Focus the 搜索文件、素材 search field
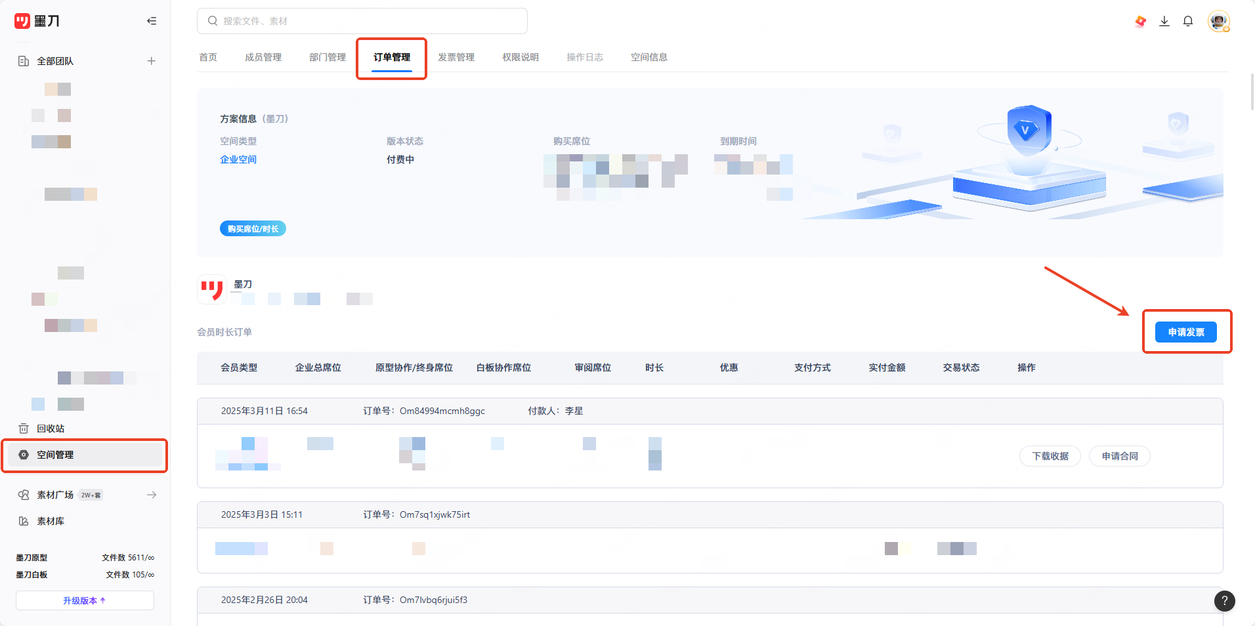 click(x=362, y=21)
